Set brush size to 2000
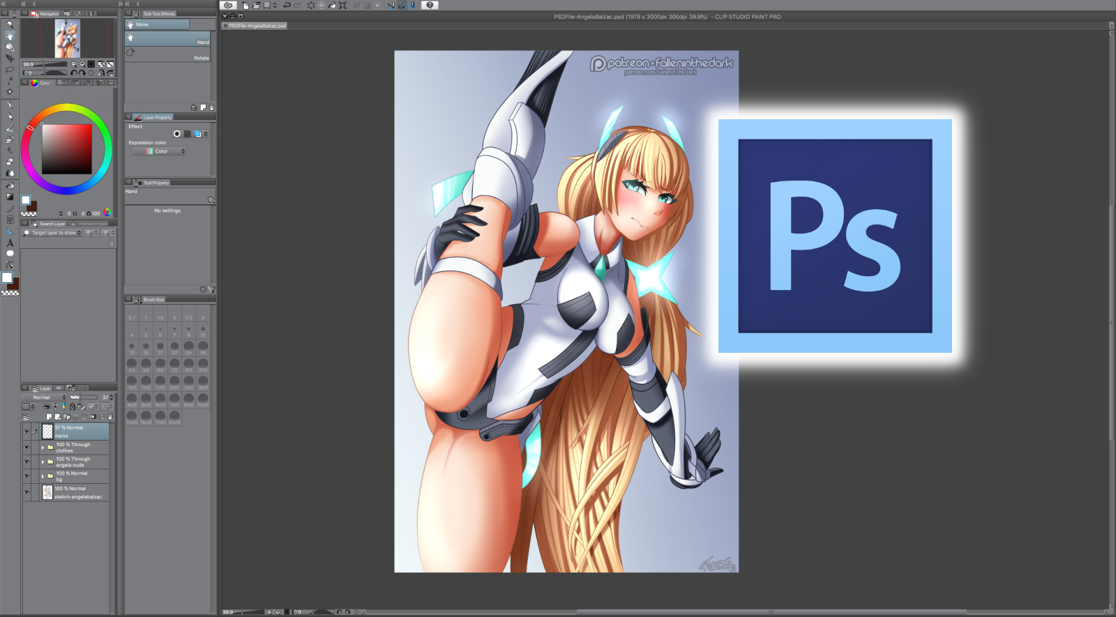Viewport: 1116px width, 617px height. point(174,418)
